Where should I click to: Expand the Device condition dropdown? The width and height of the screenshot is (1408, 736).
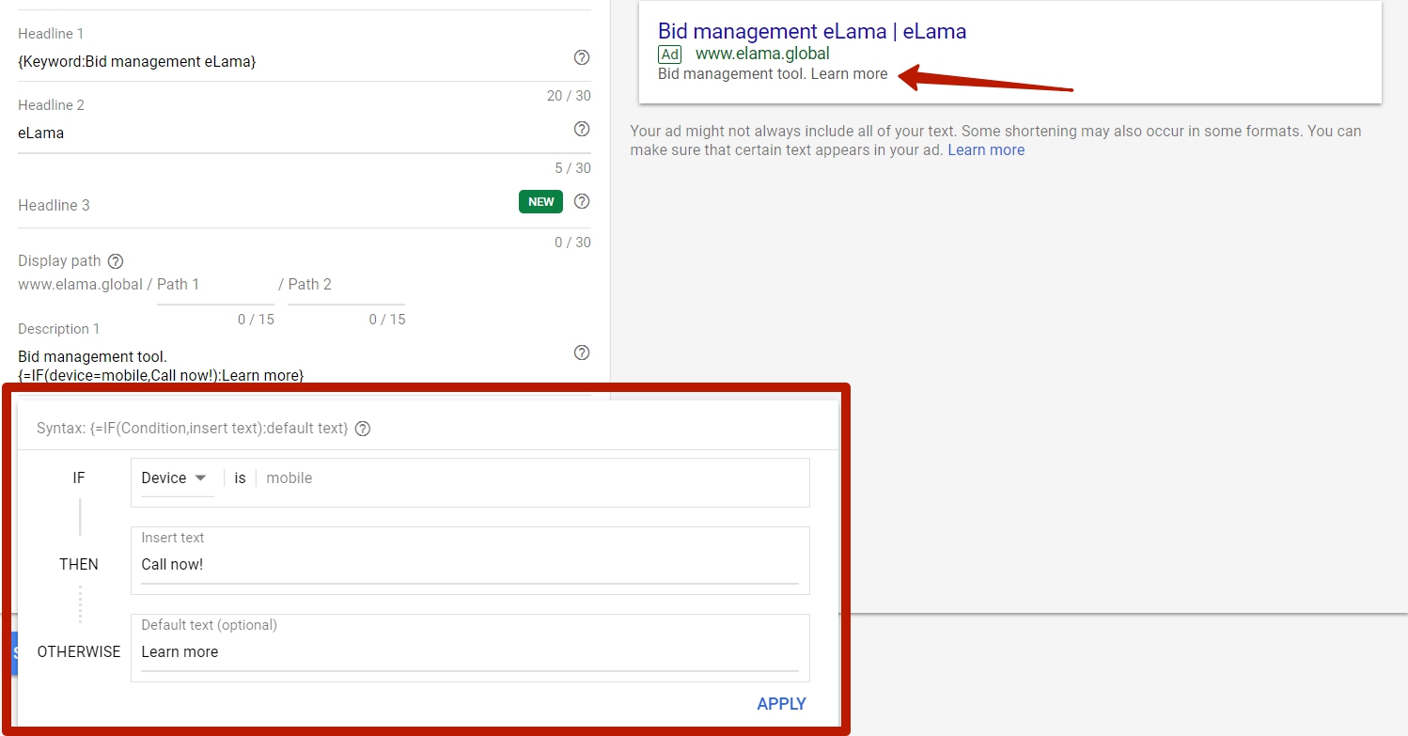coord(178,478)
